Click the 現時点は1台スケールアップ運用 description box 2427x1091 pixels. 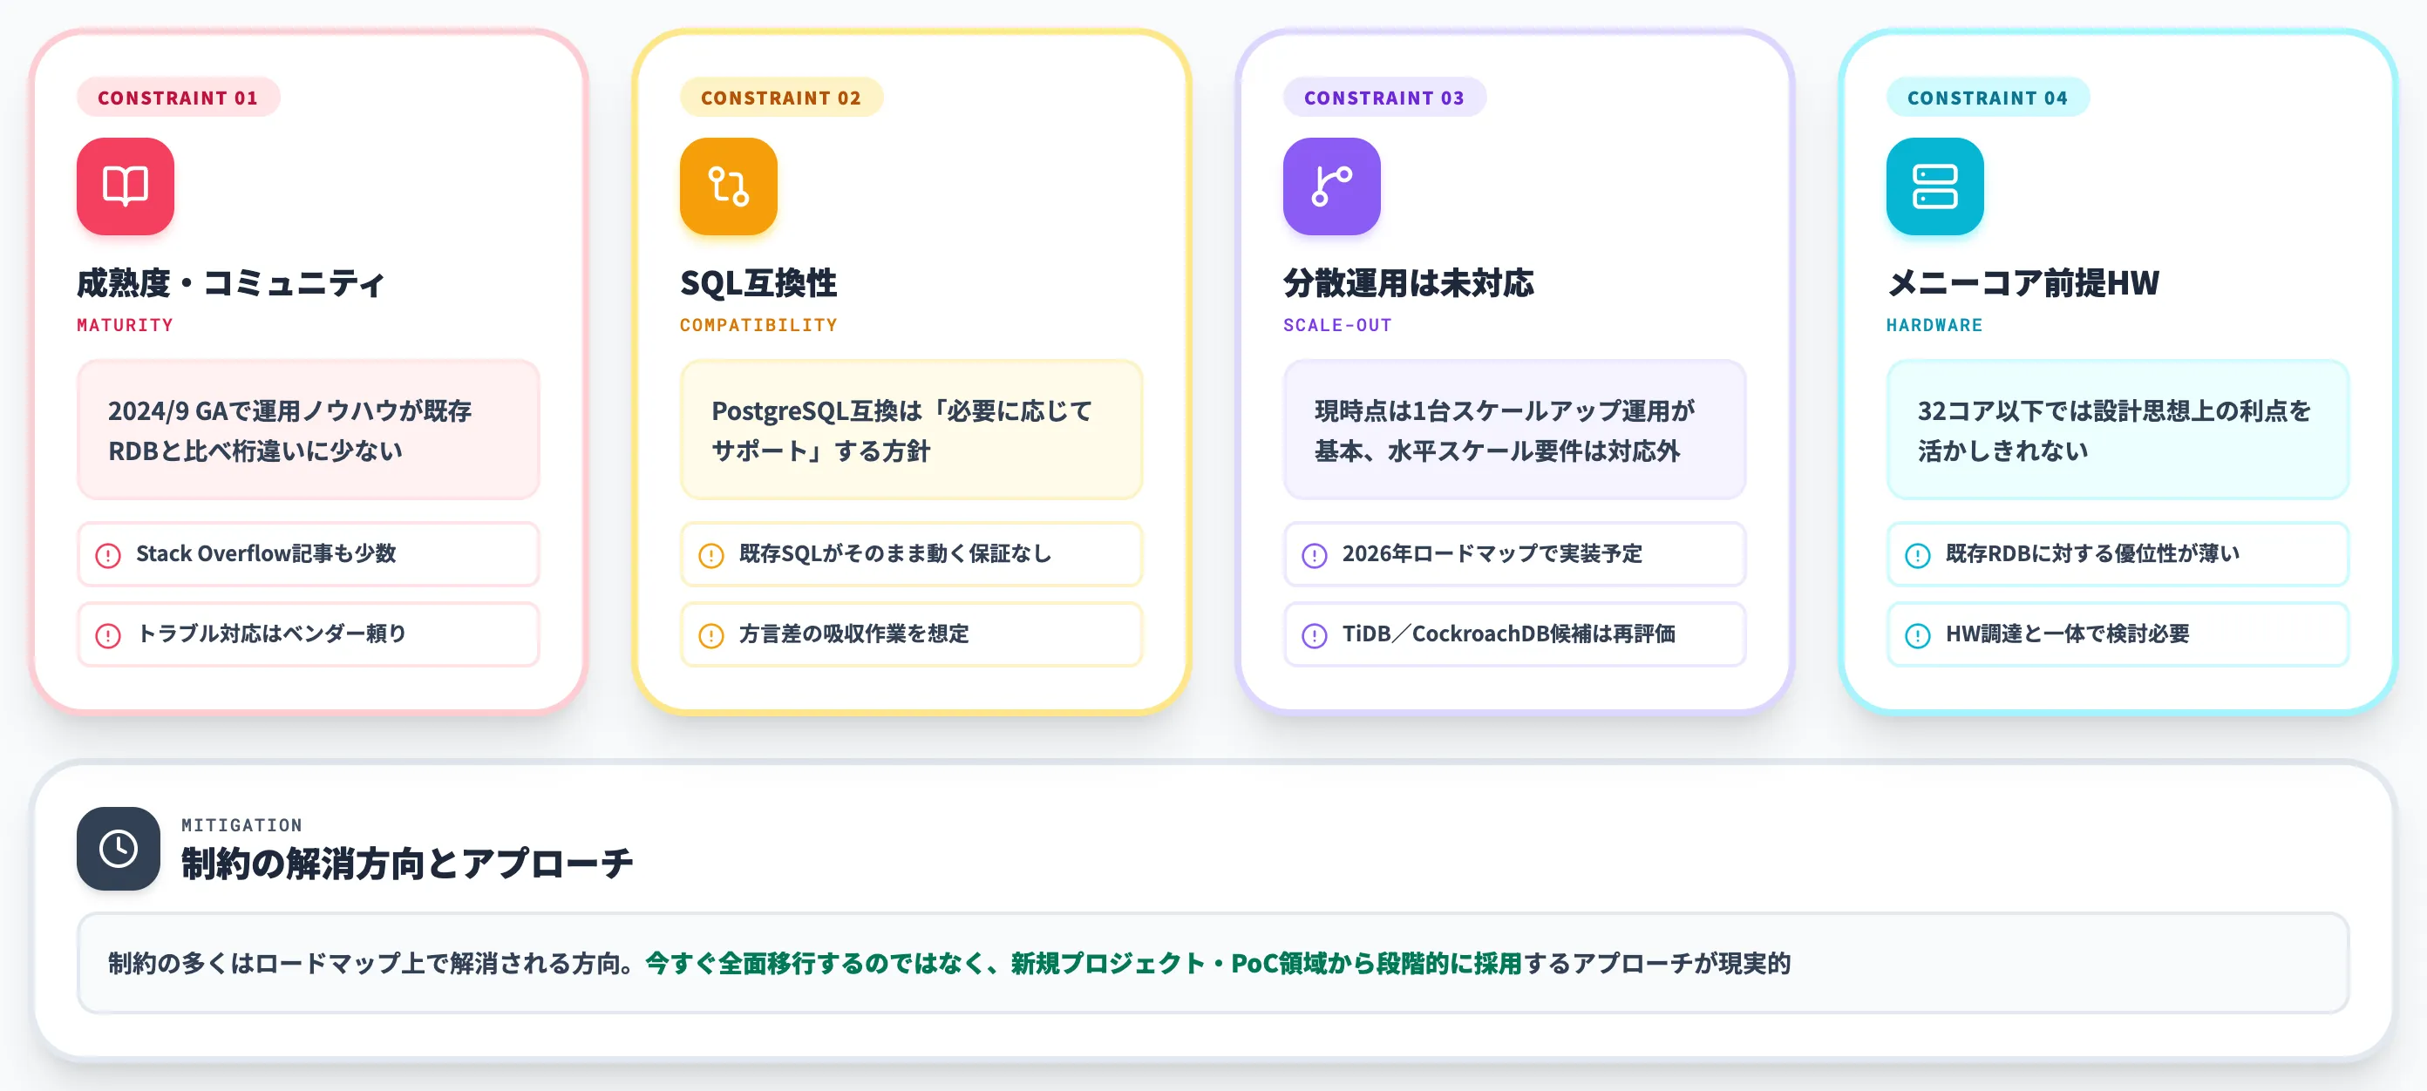click(x=1514, y=430)
